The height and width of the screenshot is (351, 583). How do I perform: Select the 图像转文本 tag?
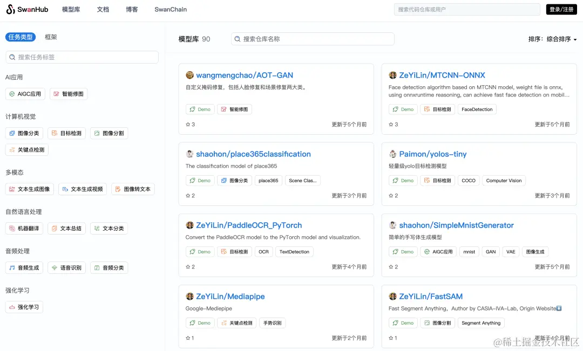[133, 189]
